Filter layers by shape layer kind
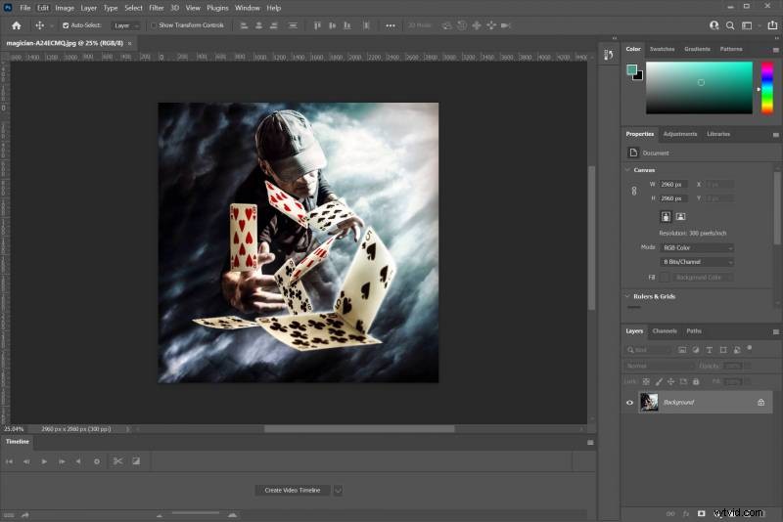783x522 pixels. tap(723, 350)
